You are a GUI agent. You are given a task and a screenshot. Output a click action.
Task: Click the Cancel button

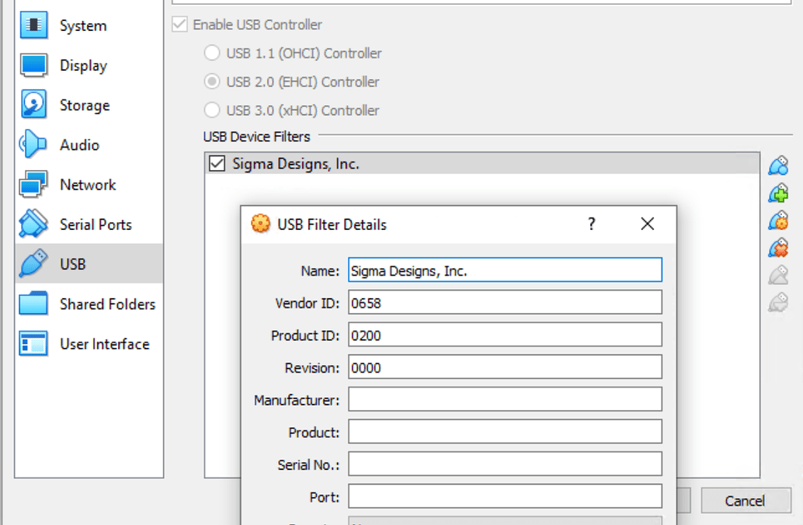coord(744,501)
